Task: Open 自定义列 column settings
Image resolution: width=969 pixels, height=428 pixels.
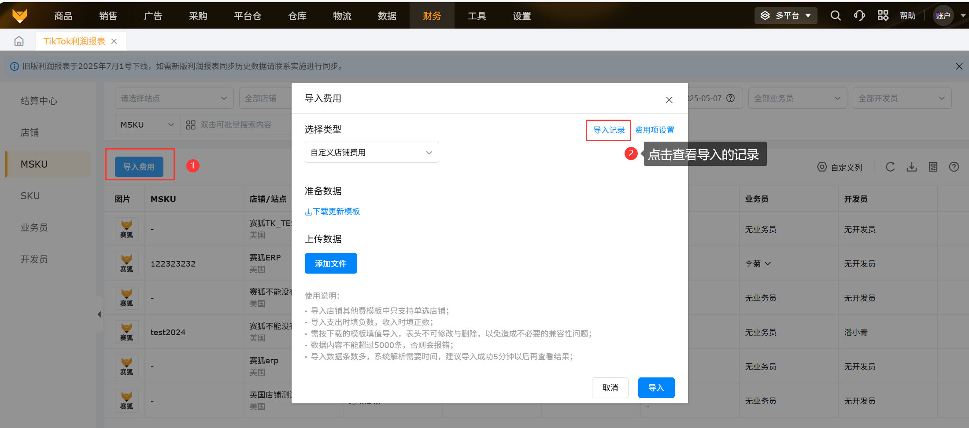Action: (840, 167)
